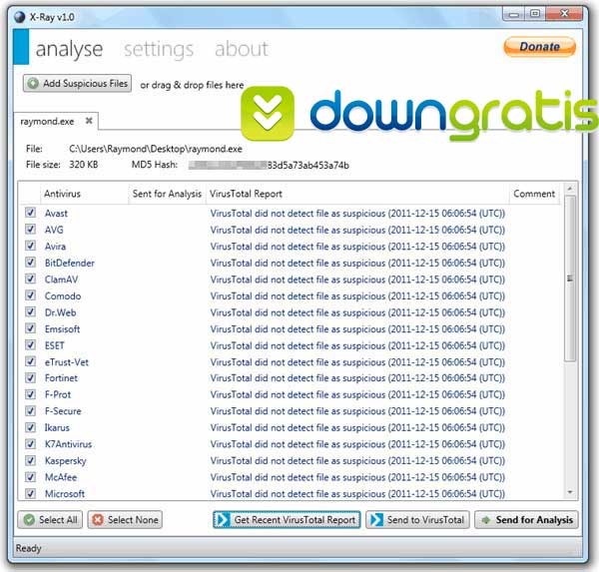This screenshot has width=599, height=572.
Task: Click the green arrow icon on Send for Analysis
Action: pos(486,520)
